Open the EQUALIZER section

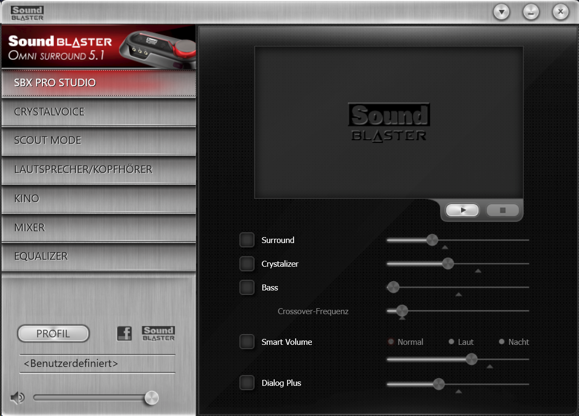[99, 256]
